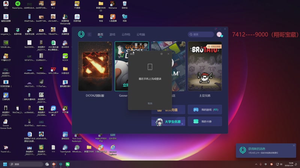
Task: Open the 大学生优惠 banner
Action: 168,121
